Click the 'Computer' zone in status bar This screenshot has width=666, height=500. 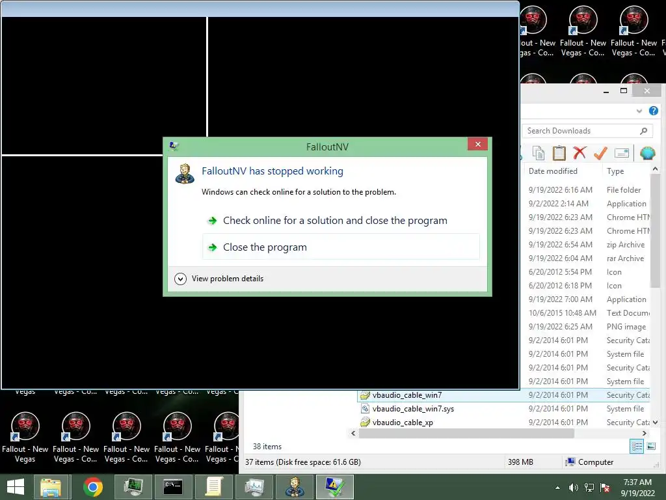click(x=590, y=462)
